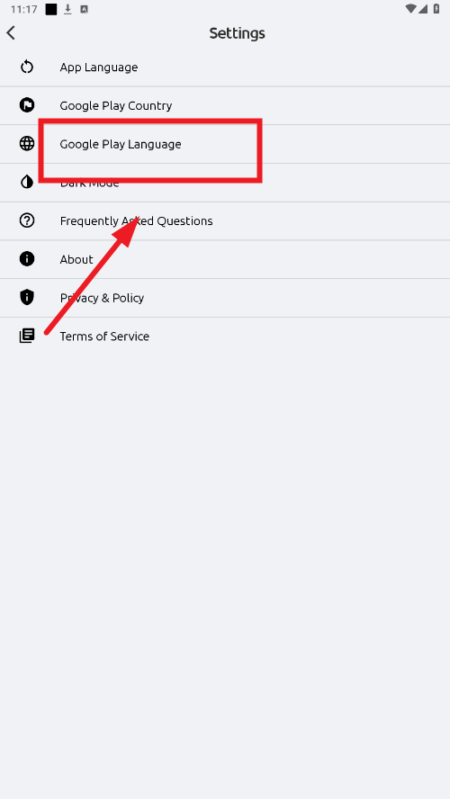Image resolution: width=450 pixels, height=799 pixels.
Task: Open Google Play Country setting
Action: pyautogui.click(x=225, y=105)
